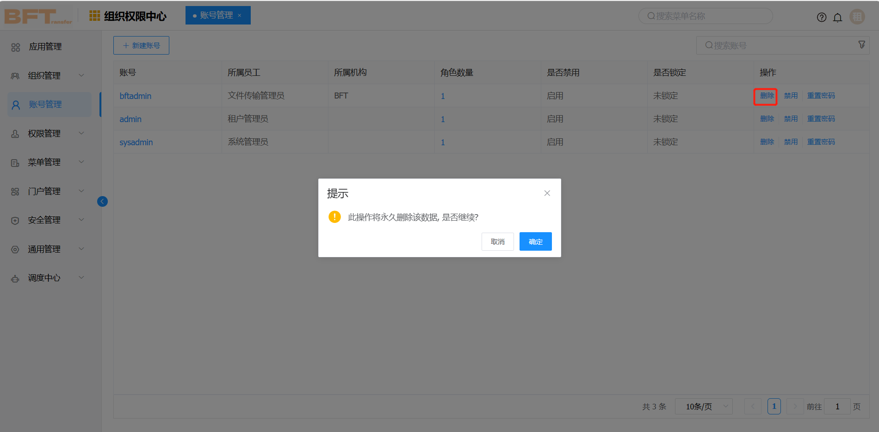Select the 账号管理 person icon in sidebar
The image size is (879, 432).
pyautogui.click(x=15, y=105)
